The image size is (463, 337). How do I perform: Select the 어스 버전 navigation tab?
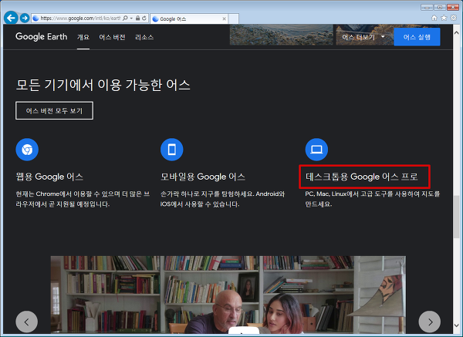click(112, 37)
